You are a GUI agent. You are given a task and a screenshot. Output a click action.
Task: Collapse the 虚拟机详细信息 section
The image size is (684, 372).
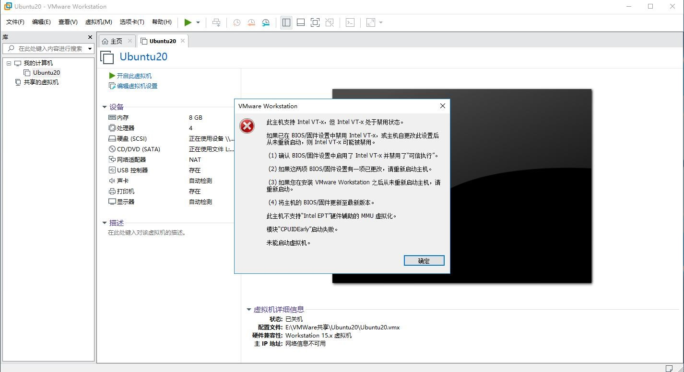pyautogui.click(x=249, y=309)
